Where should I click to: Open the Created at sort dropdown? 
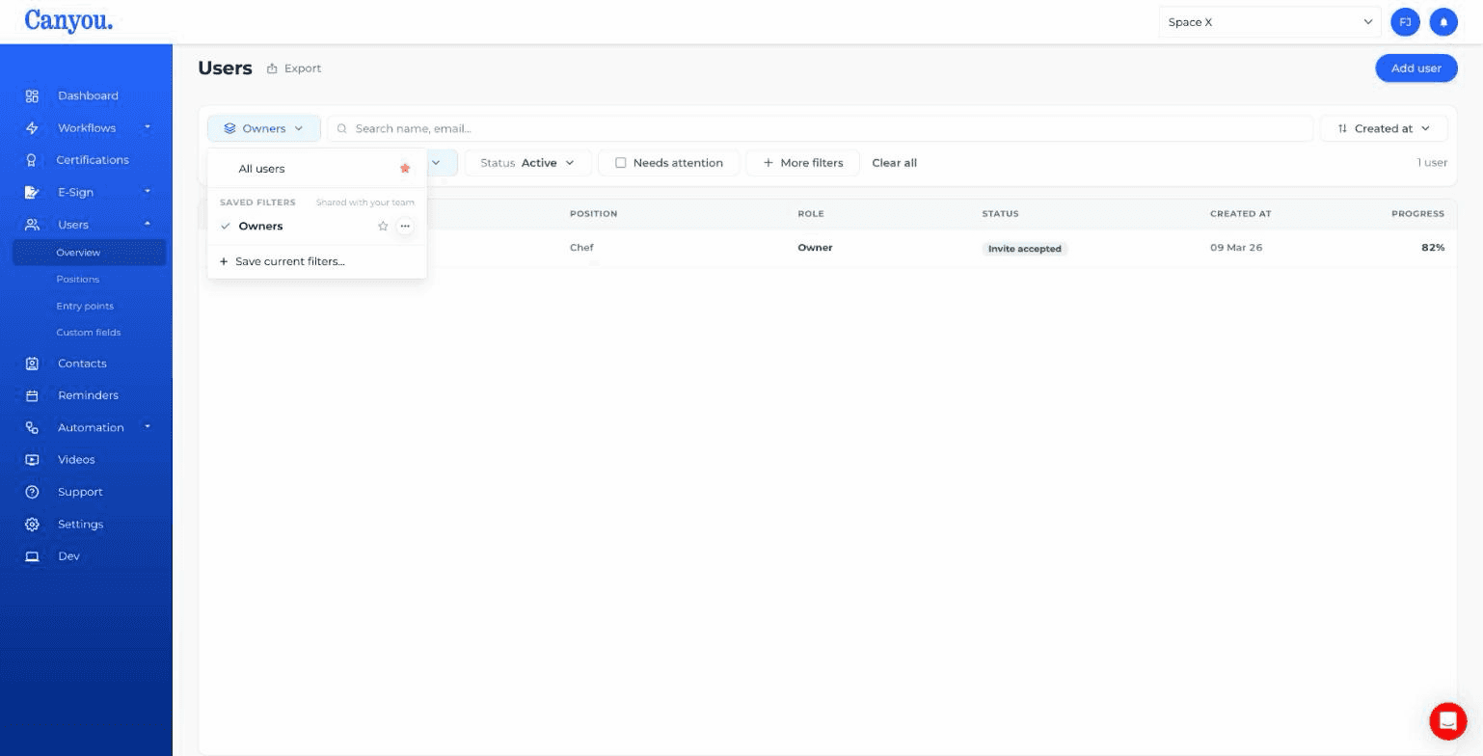(x=1384, y=128)
